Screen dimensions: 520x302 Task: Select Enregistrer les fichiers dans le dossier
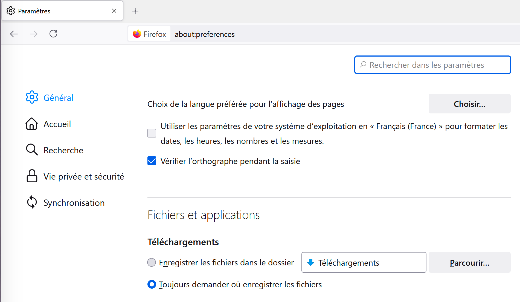152,262
